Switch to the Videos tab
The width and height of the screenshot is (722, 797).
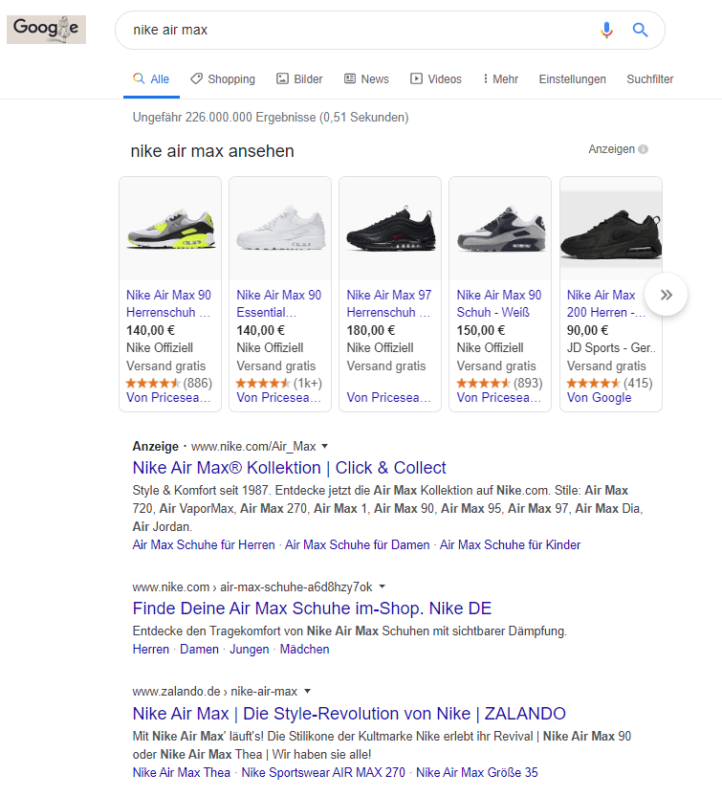click(x=436, y=79)
